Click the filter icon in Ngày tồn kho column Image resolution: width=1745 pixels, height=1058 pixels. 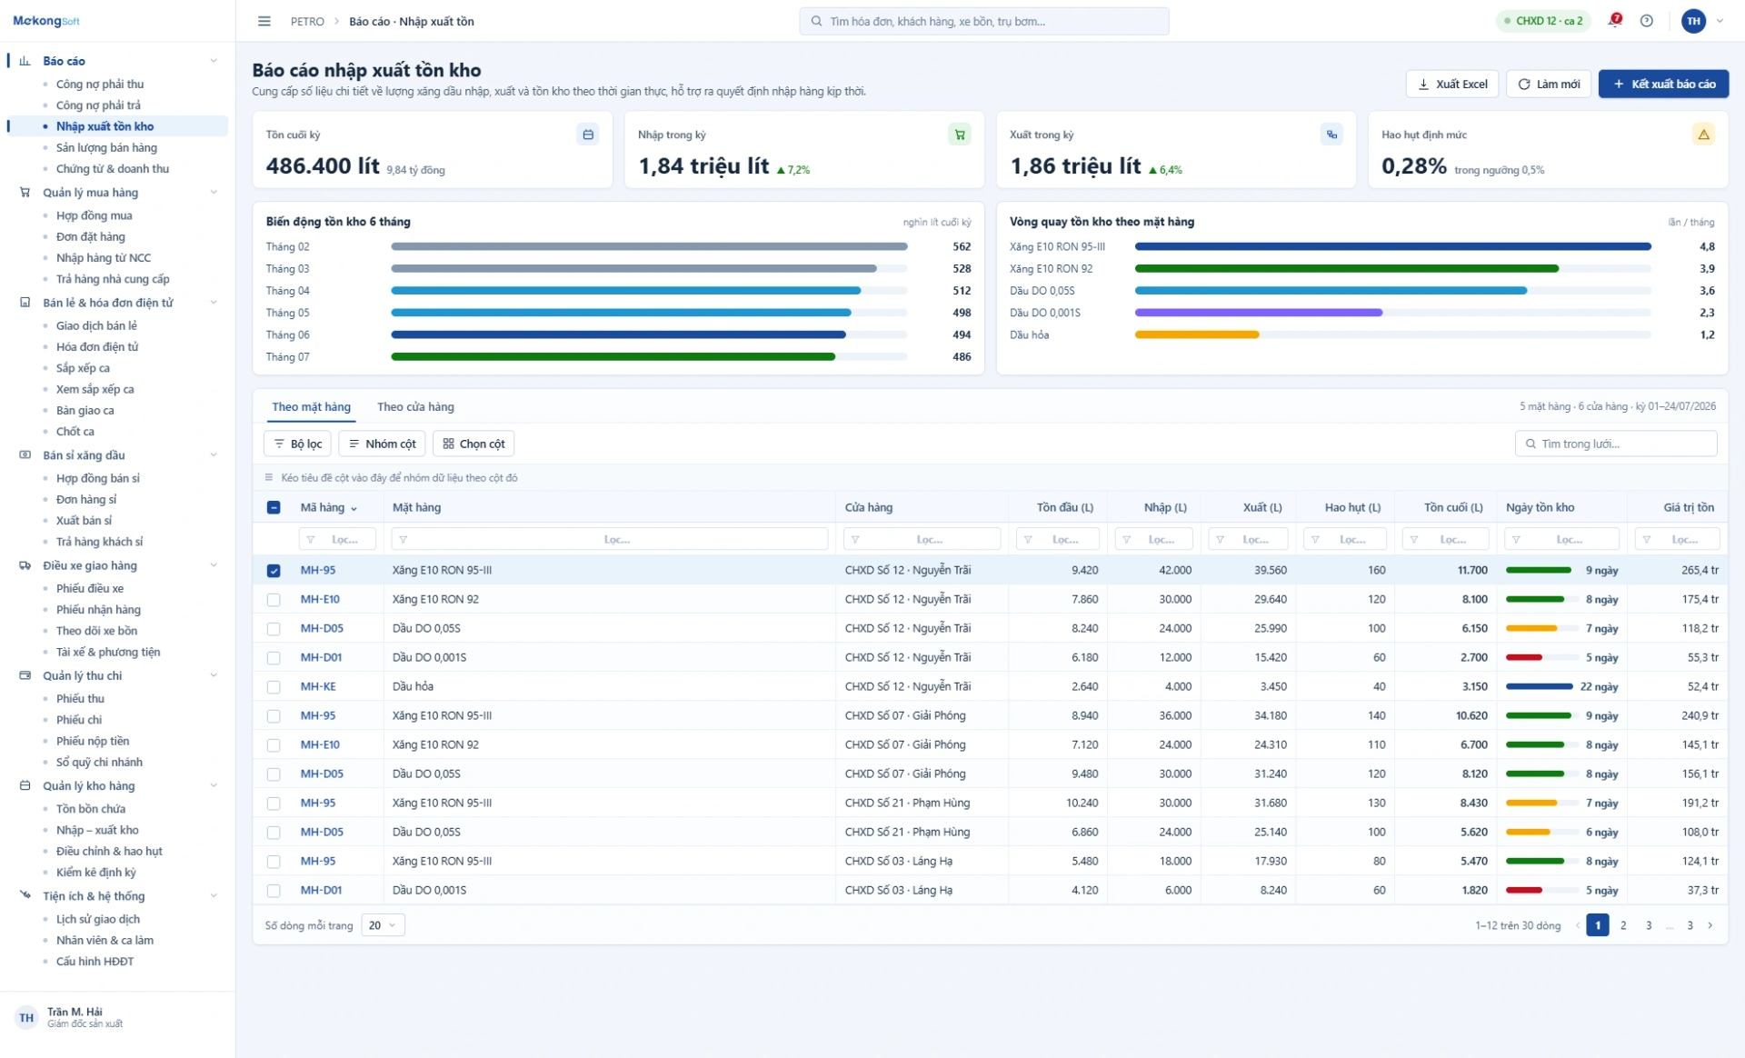click(x=1516, y=540)
